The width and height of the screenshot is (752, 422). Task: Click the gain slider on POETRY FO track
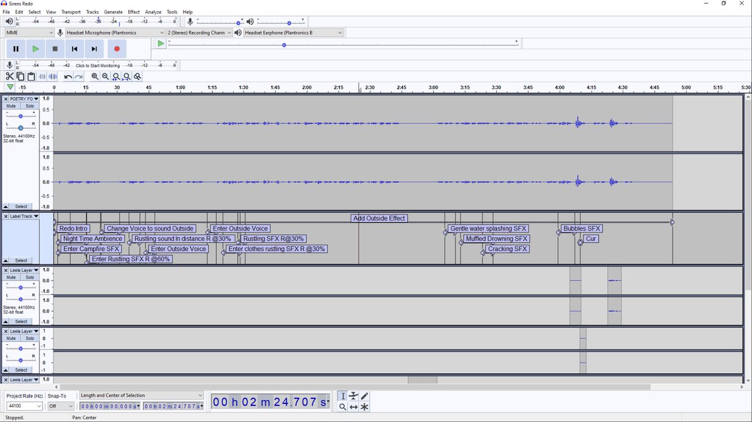pos(21,116)
